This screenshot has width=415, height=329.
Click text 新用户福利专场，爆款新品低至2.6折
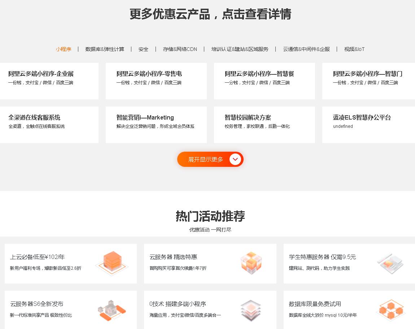tap(45, 268)
